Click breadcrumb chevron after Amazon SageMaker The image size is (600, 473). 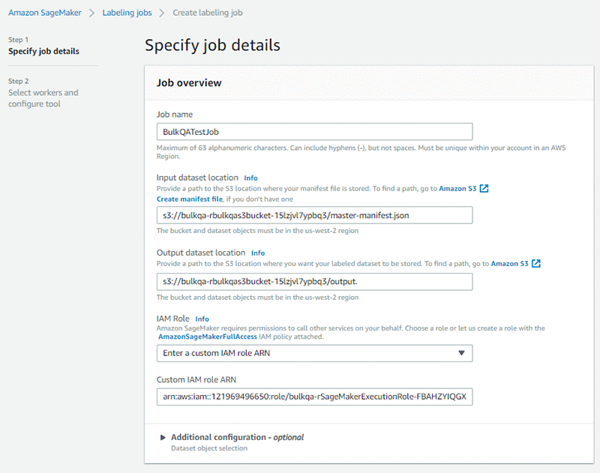click(x=91, y=13)
